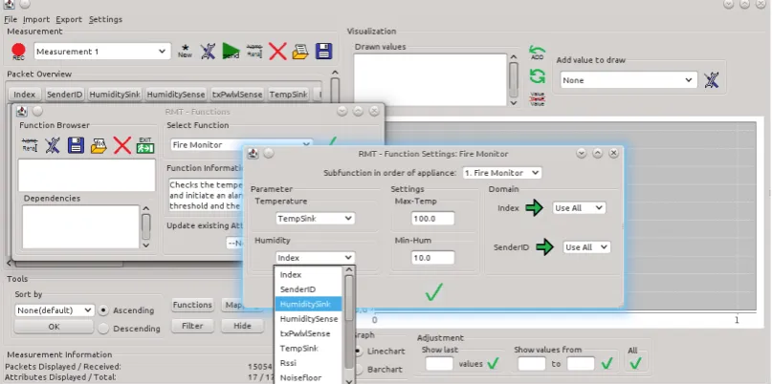The width and height of the screenshot is (772, 384).
Task: Save function with Function Browser floppy icon
Action: 76,145
